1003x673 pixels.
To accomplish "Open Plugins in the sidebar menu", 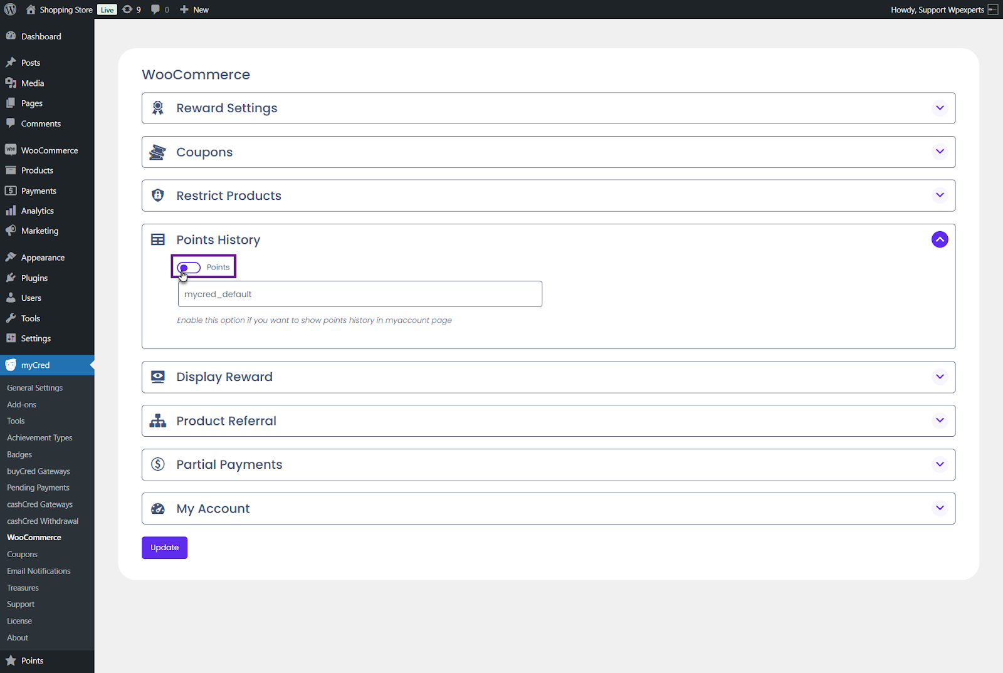I will pyautogui.click(x=34, y=278).
